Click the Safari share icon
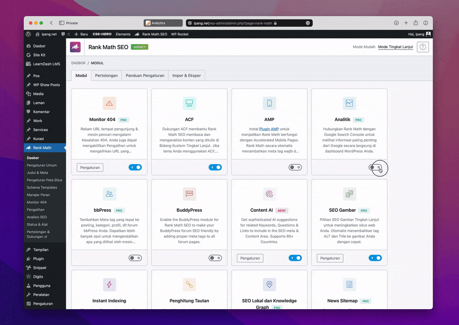 (416, 23)
